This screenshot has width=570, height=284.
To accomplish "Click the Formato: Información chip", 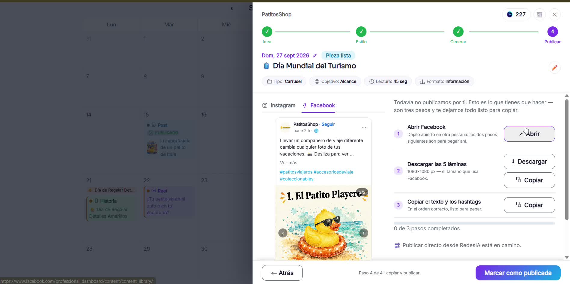I will [444, 81].
